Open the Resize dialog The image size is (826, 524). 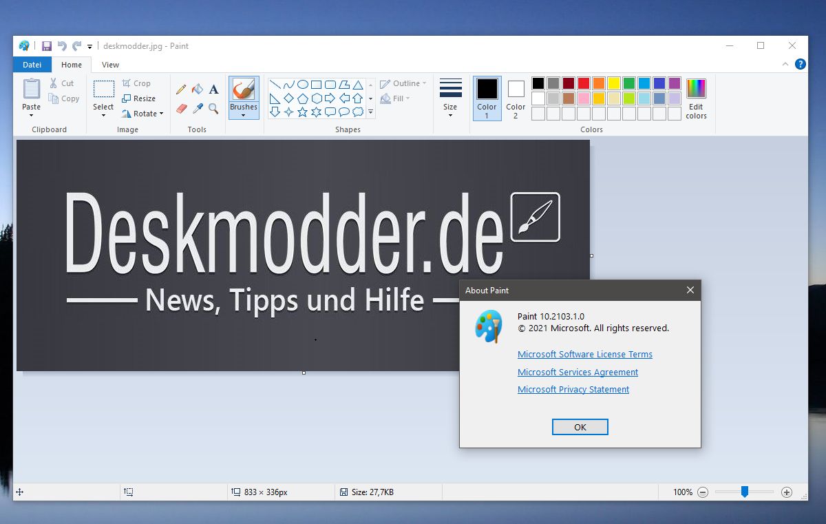click(138, 98)
